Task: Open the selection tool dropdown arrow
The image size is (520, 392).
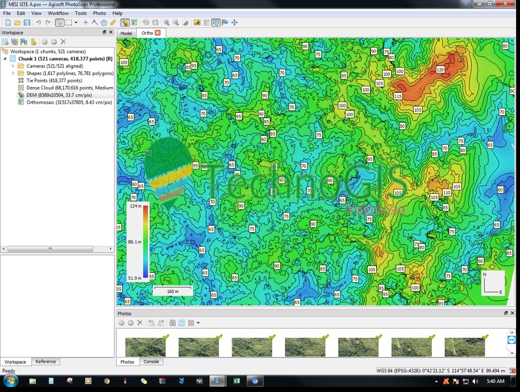Action: point(76,23)
